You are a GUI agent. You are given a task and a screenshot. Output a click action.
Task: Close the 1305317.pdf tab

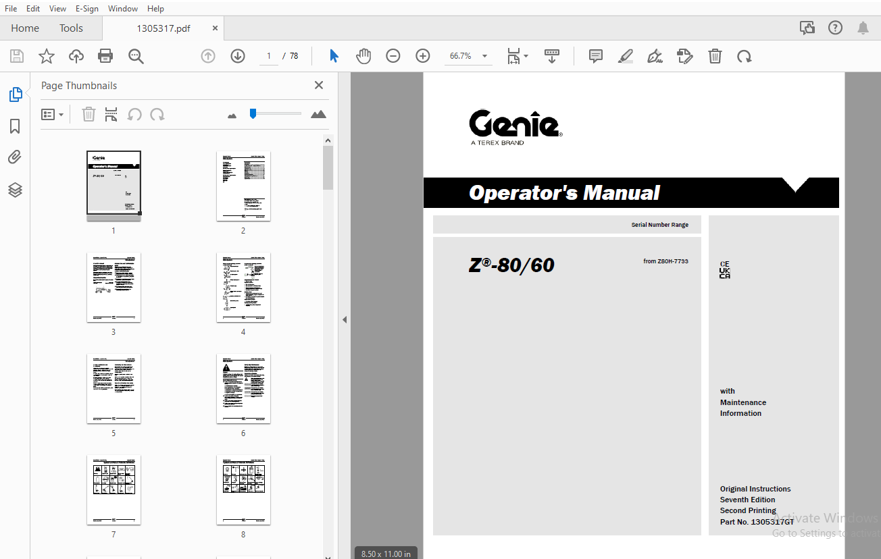point(215,28)
